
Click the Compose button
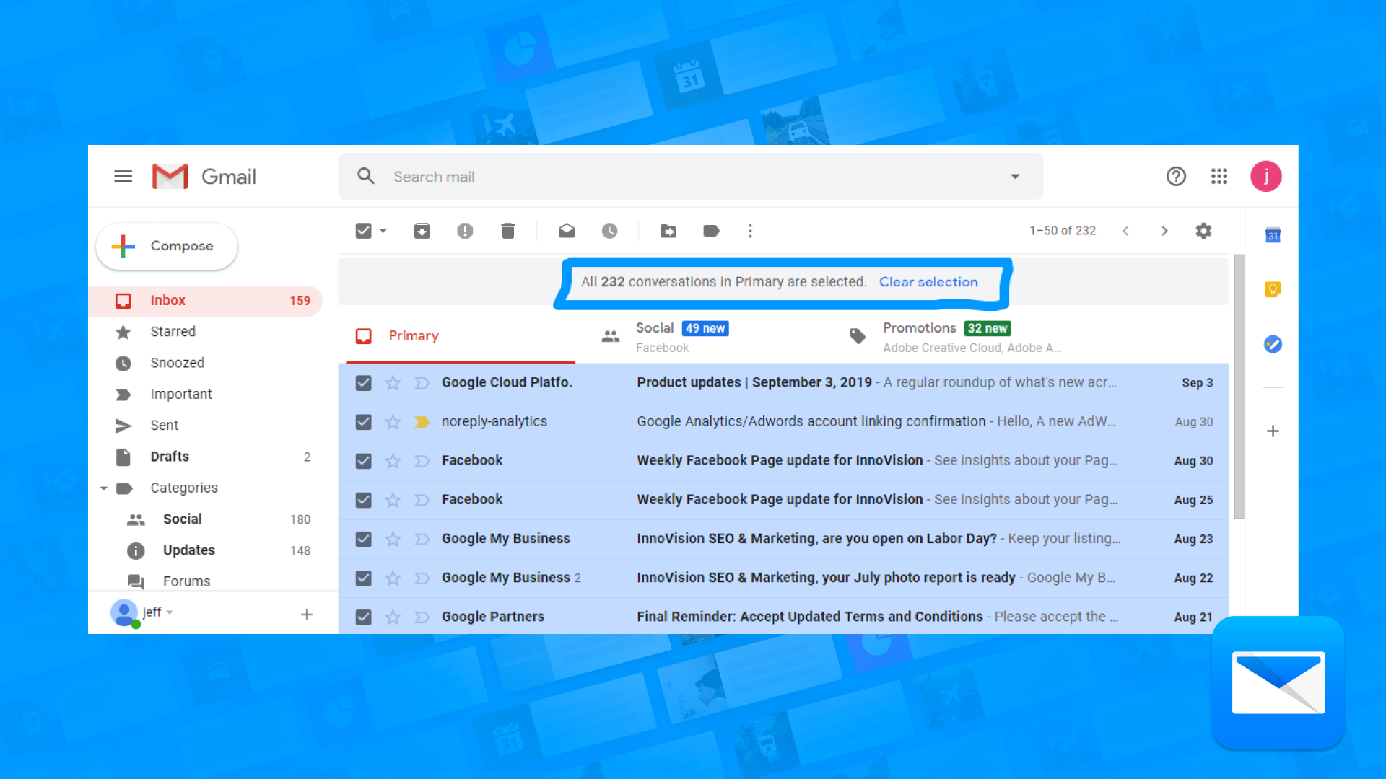(x=167, y=246)
